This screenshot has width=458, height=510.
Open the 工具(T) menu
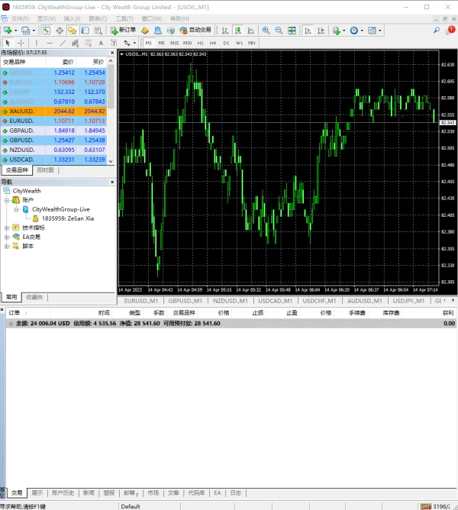(x=124, y=18)
